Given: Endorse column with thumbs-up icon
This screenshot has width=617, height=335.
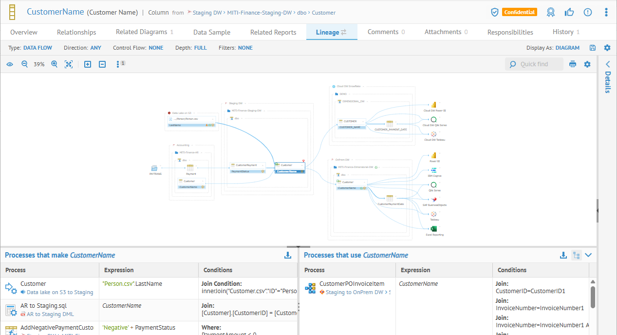Looking at the screenshot, I should [x=569, y=12].
